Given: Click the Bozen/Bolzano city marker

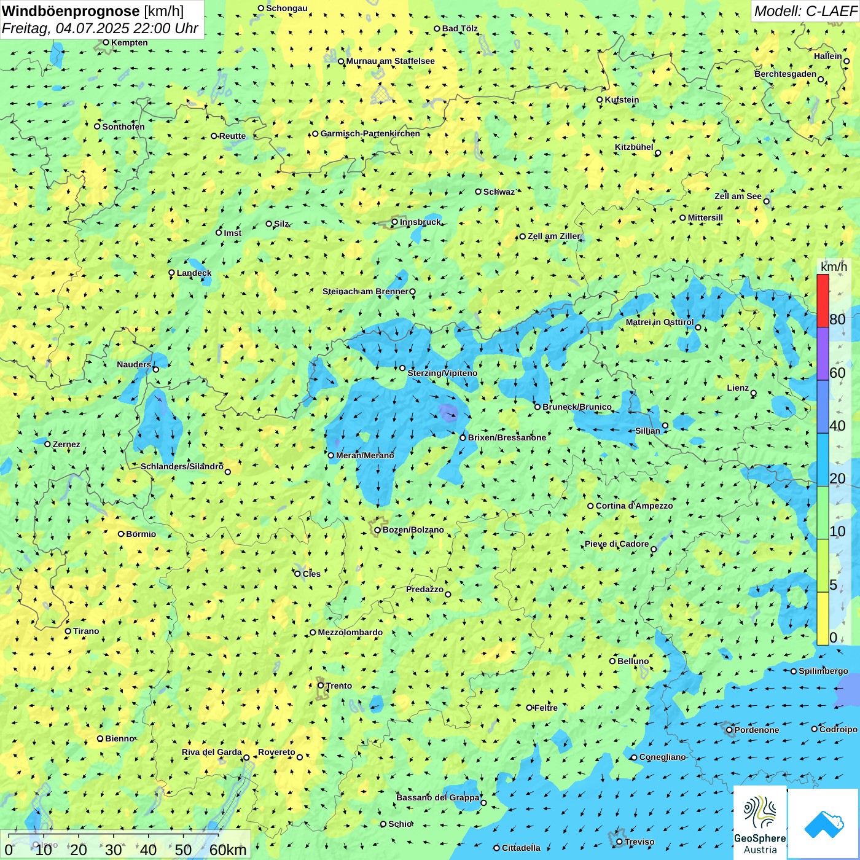Looking at the screenshot, I should 378,530.
